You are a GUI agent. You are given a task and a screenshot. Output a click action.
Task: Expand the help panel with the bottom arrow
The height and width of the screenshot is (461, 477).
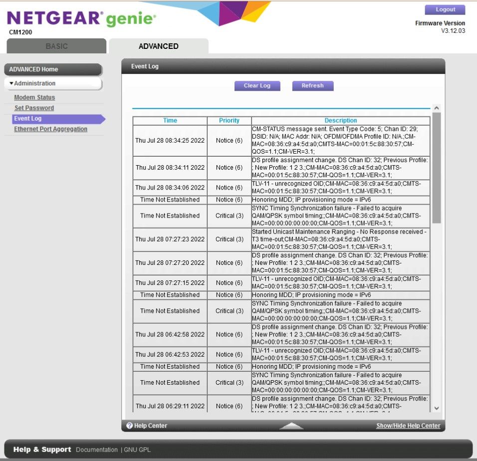[291, 426]
